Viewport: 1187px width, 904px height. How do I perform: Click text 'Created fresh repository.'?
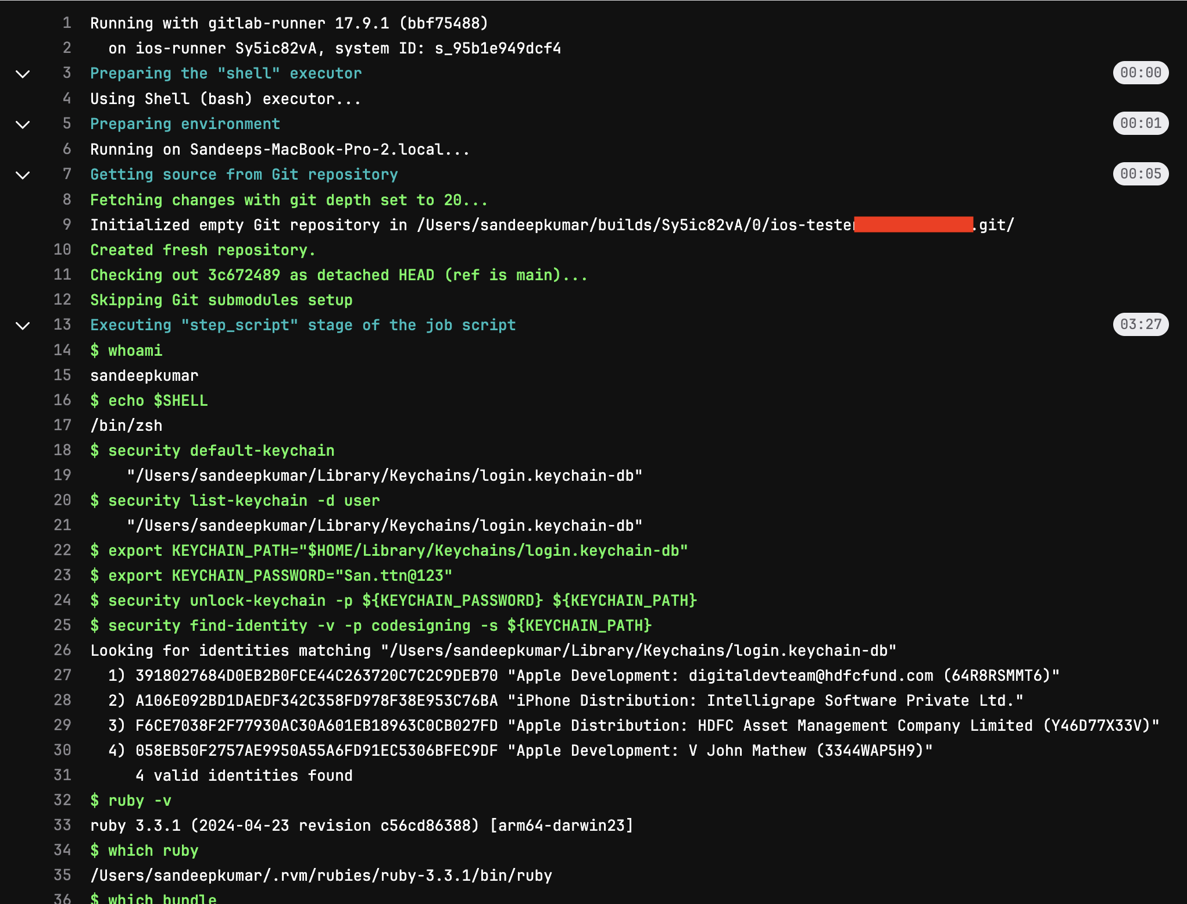203,250
